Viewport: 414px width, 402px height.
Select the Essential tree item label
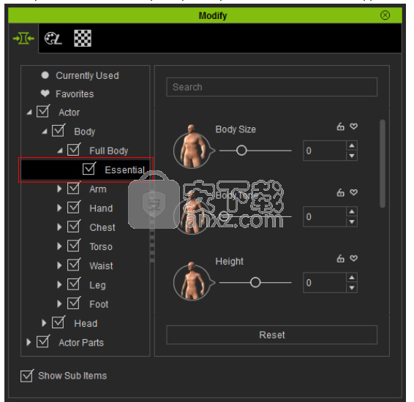coord(124,170)
